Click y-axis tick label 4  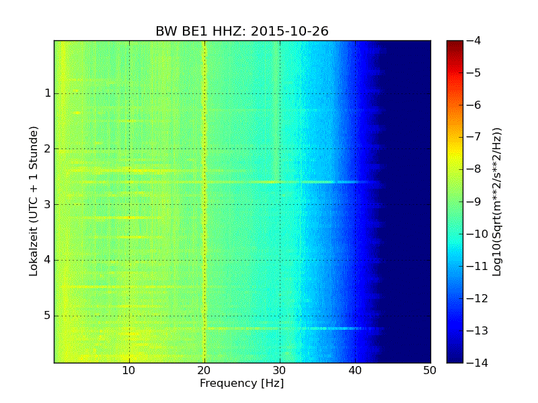pyautogui.click(x=48, y=260)
